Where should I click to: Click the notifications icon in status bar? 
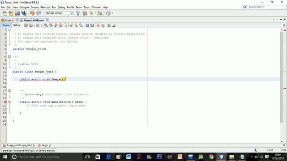click(256, 150)
